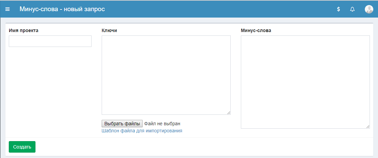
Task: Open the notifications bell
Action: click(x=352, y=9)
